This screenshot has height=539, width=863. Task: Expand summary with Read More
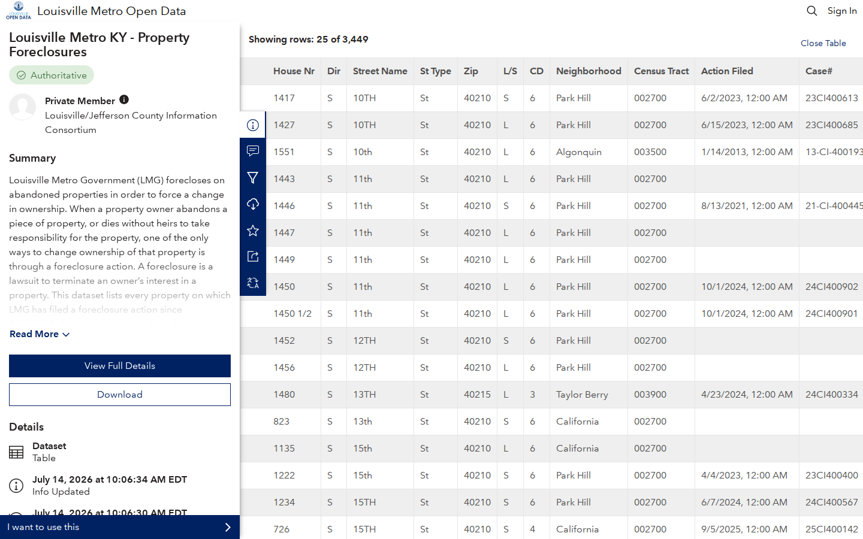coord(40,334)
